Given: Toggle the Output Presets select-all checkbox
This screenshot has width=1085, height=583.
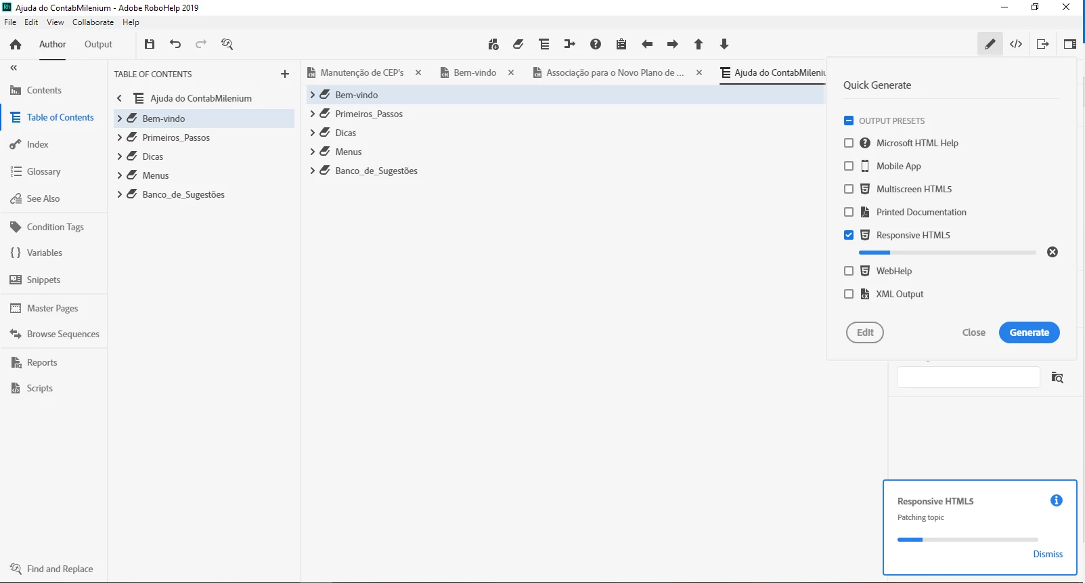Looking at the screenshot, I should 849,121.
